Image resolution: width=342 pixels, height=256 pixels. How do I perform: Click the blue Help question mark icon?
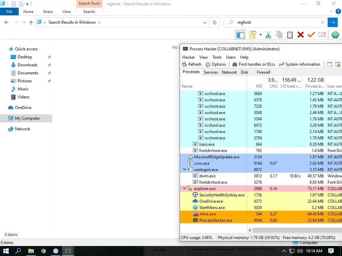338,12
